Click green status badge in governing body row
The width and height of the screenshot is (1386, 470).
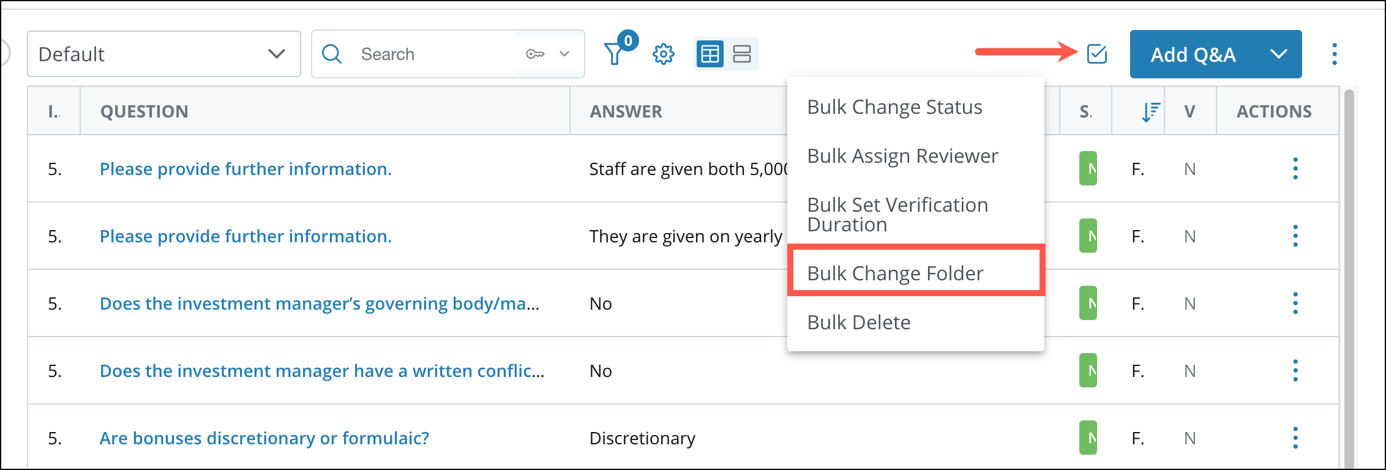(x=1088, y=303)
